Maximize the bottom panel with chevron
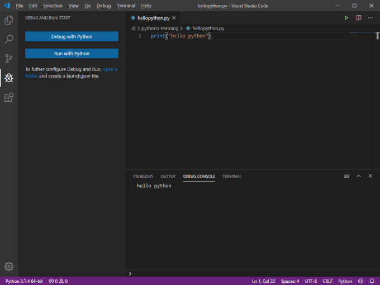This screenshot has height=285, width=380. [x=358, y=176]
